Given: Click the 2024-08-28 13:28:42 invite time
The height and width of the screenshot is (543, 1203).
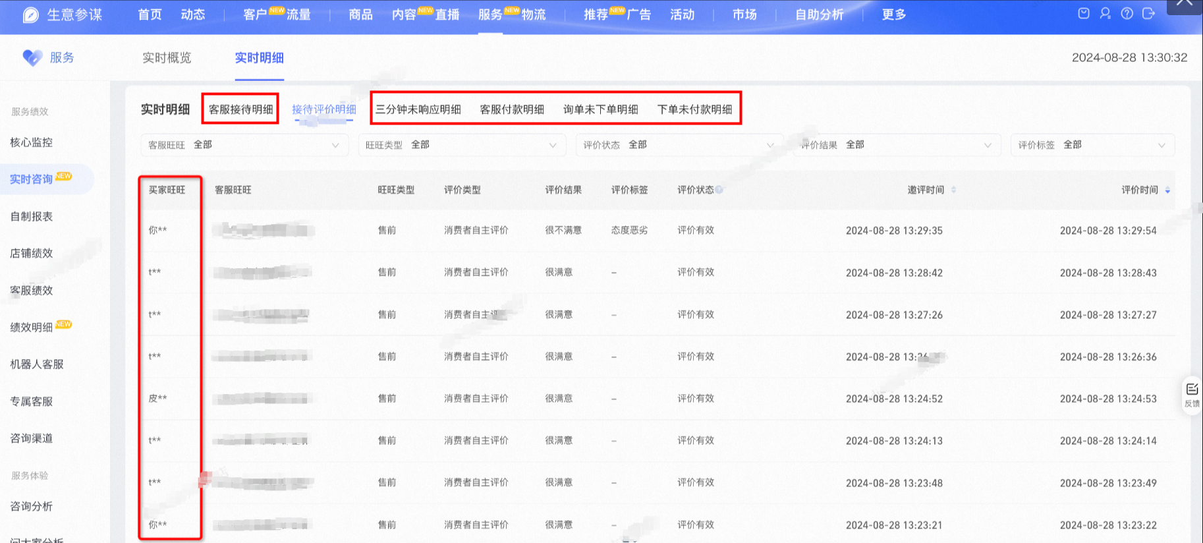Looking at the screenshot, I should click(894, 273).
